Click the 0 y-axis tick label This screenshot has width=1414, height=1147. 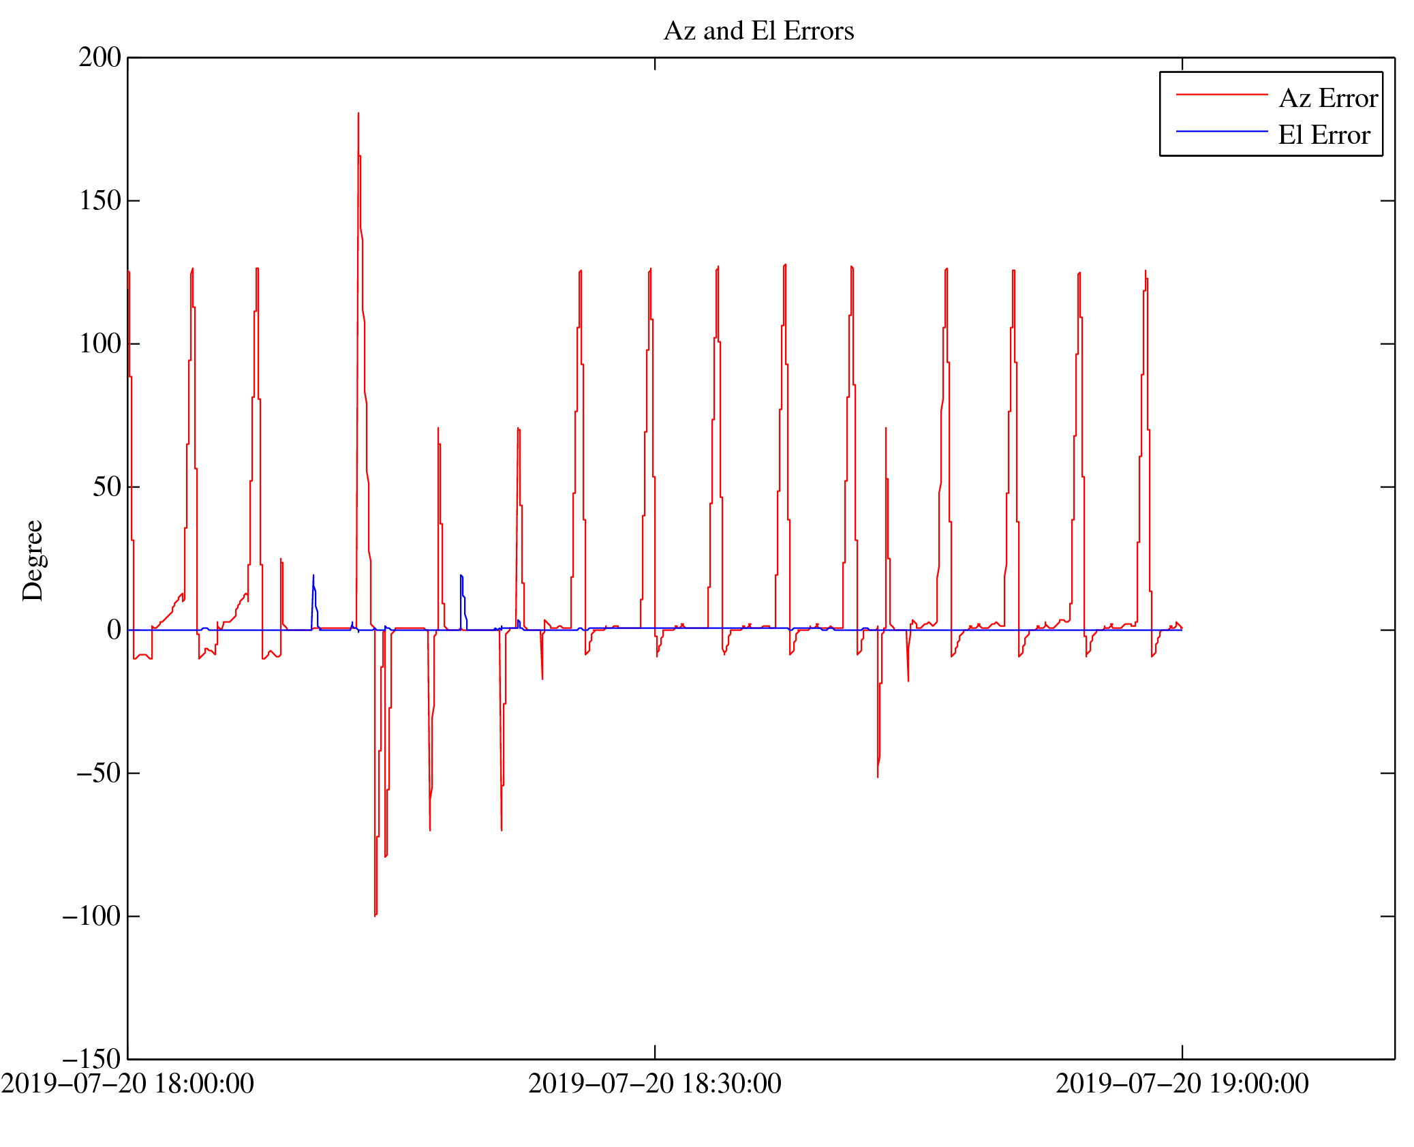(x=114, y=630)
